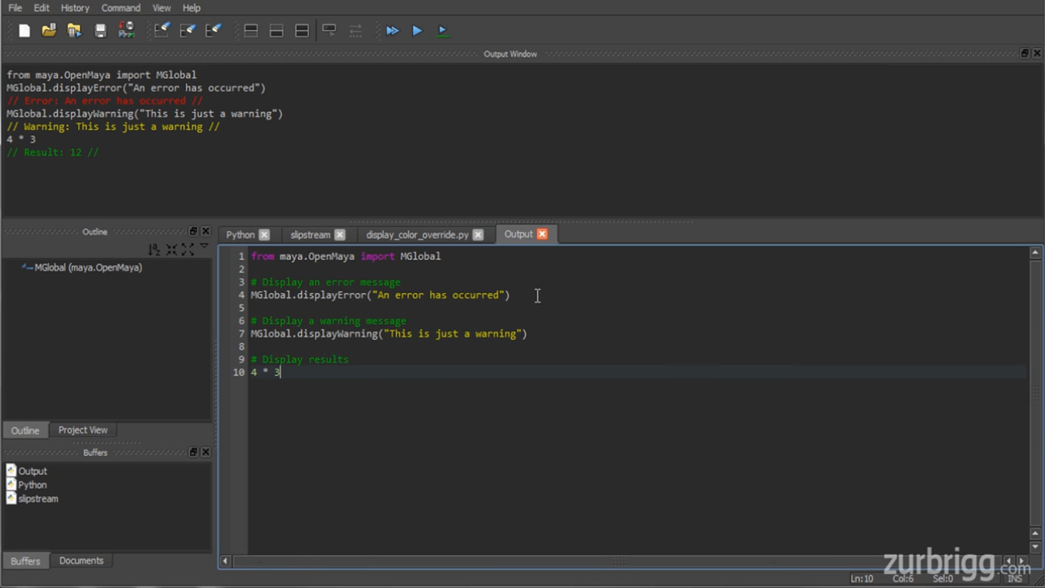1045x588 pixels.
Task: Click the first clear output eraser icon
Action: (162, 30)
